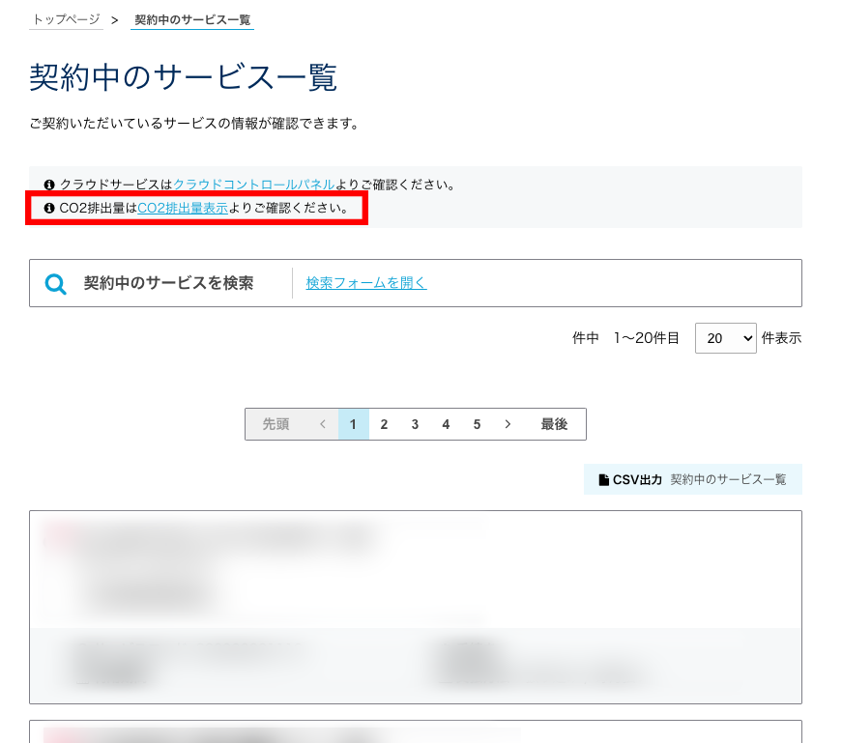This screenshot has width=842, height=743.
Task: Jump to 最後 page
Action: 554,424
